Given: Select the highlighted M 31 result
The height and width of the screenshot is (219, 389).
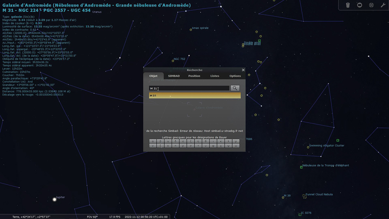Looking at the screenshot, I should point(195,95).
